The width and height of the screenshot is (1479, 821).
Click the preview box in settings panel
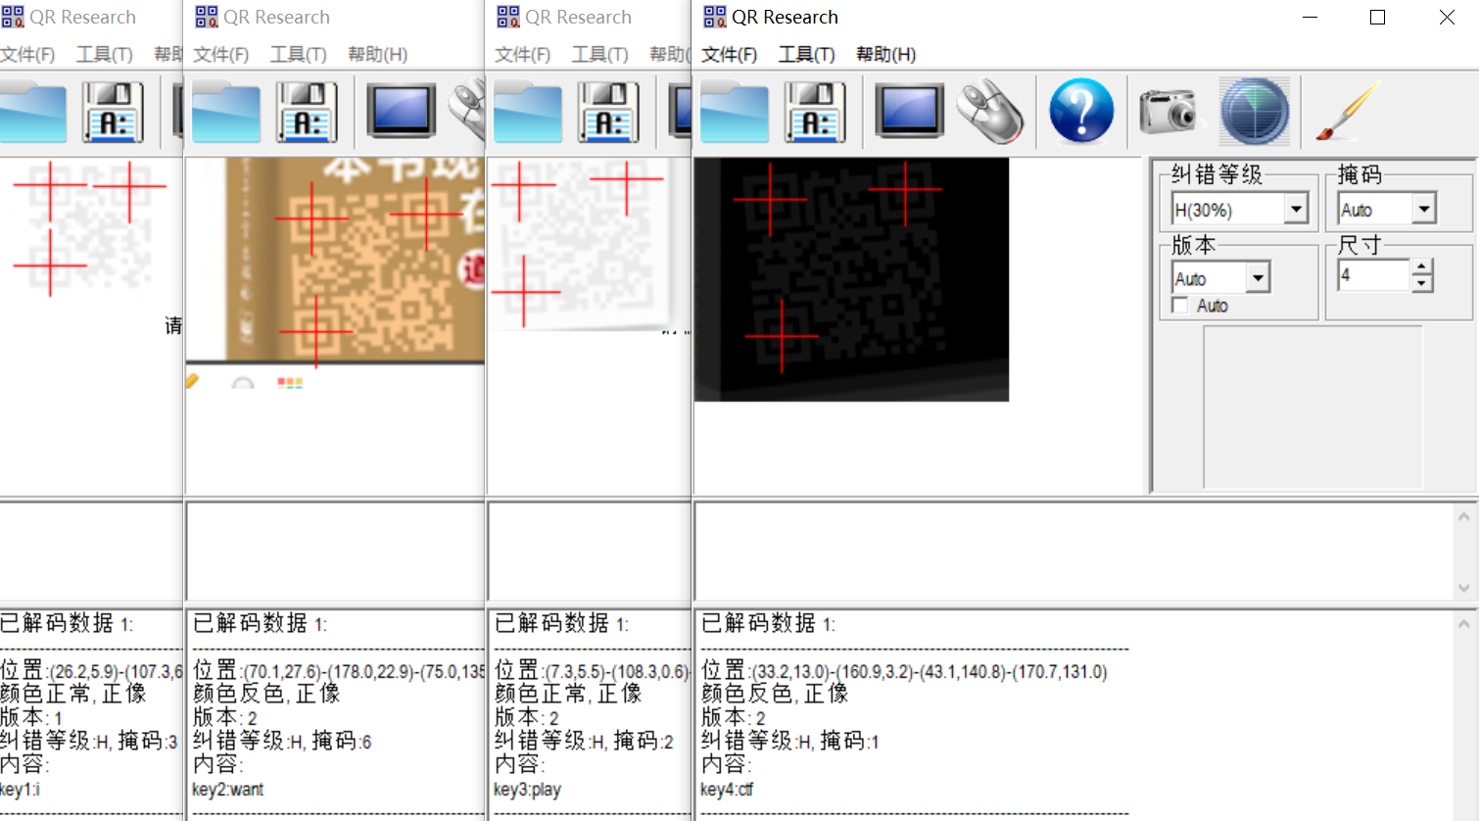click(1312, 407)
